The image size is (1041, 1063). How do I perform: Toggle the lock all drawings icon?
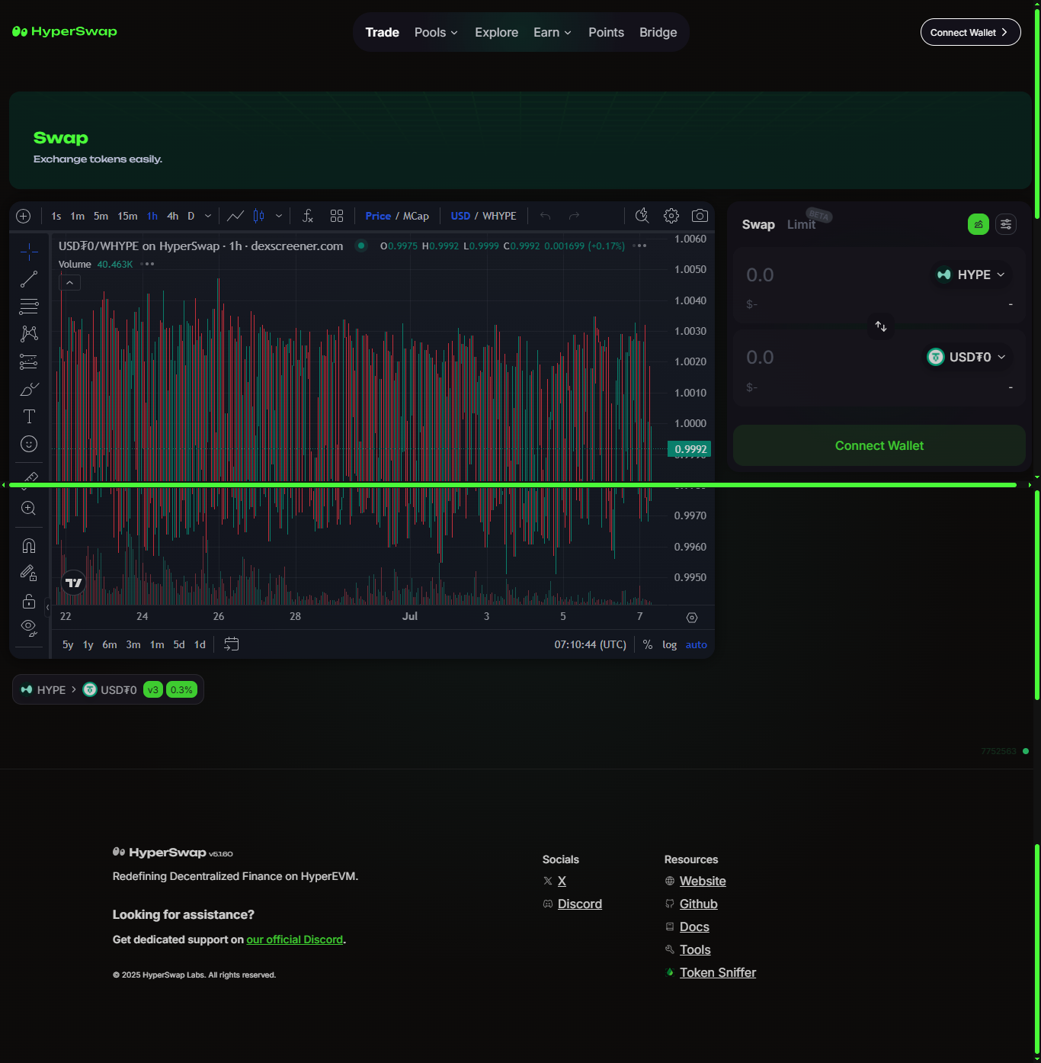tap(29, 601)
